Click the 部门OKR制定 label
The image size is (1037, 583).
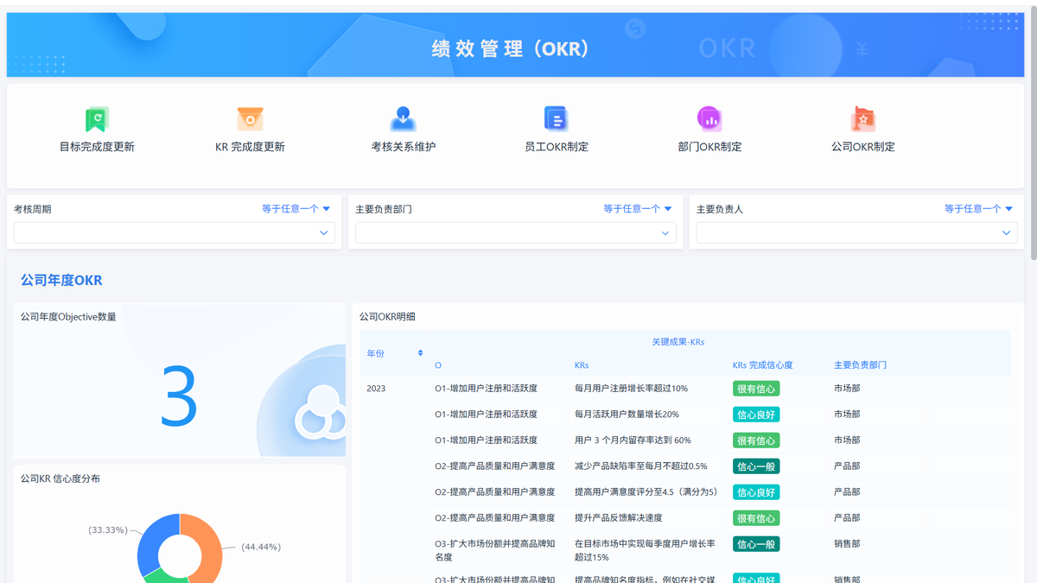709,147
